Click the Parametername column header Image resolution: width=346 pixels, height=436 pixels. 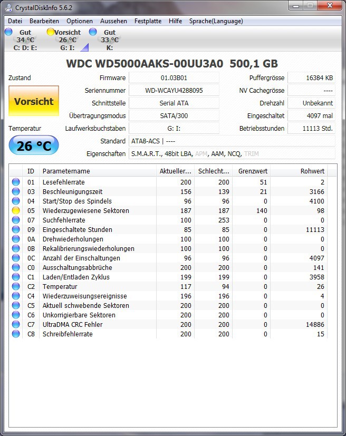tap(98, 171)
